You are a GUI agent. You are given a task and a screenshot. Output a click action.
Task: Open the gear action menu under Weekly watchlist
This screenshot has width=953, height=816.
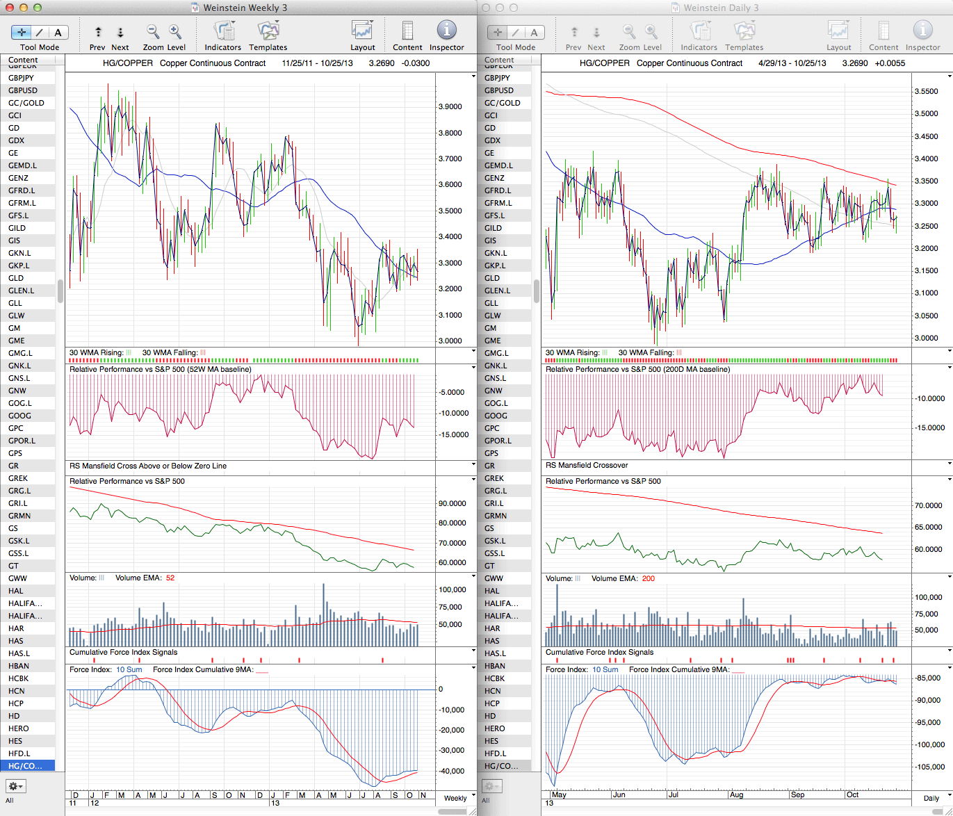[15, 786]
